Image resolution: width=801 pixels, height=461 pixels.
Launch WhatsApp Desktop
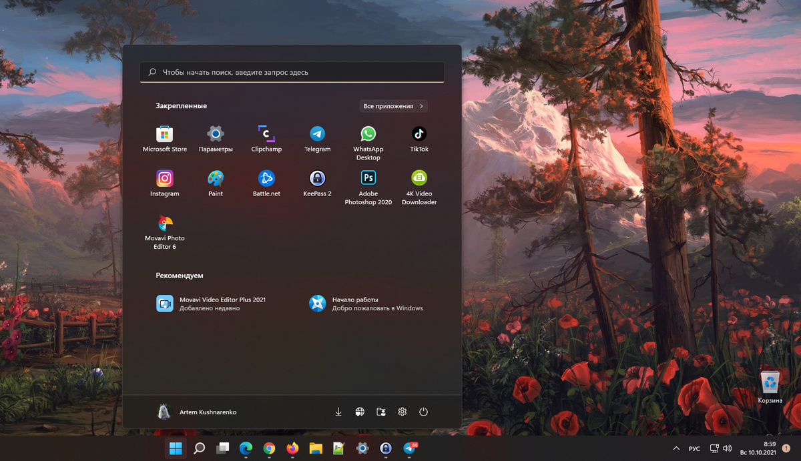[x=368, y=143]
